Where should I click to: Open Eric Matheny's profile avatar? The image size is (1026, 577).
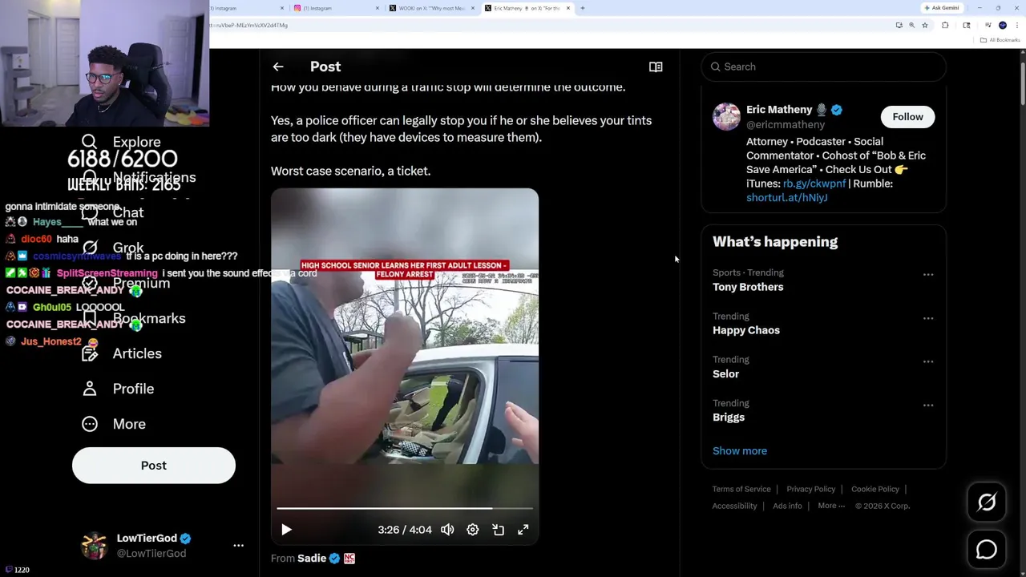pos(726,116)
